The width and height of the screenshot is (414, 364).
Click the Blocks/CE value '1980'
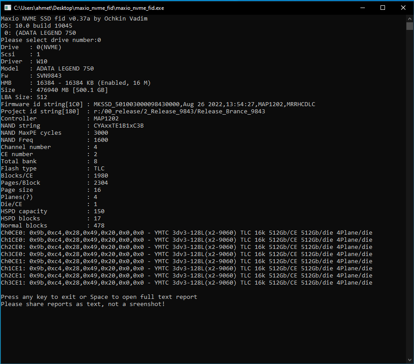pyautogui.click(x=101, y=175)
